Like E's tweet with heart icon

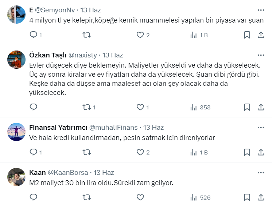coord(140,35)
